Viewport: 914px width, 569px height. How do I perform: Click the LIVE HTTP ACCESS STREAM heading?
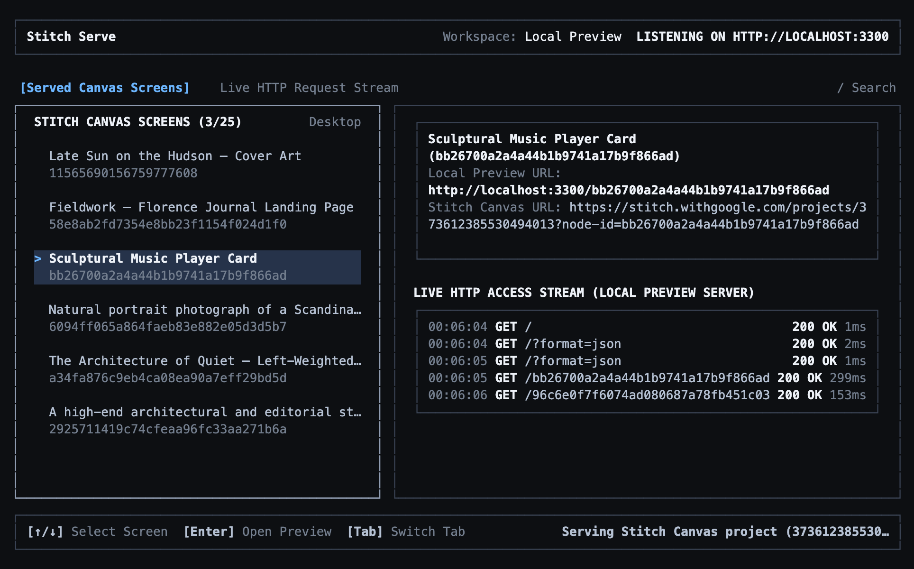tap(584, 293)
